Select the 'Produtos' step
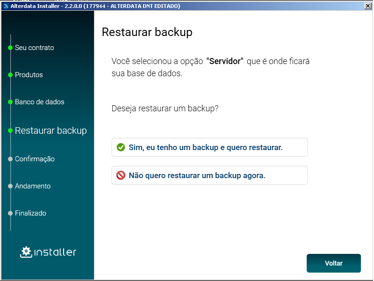This screenshot has height=281, width=374. click(x=29, y=75)
